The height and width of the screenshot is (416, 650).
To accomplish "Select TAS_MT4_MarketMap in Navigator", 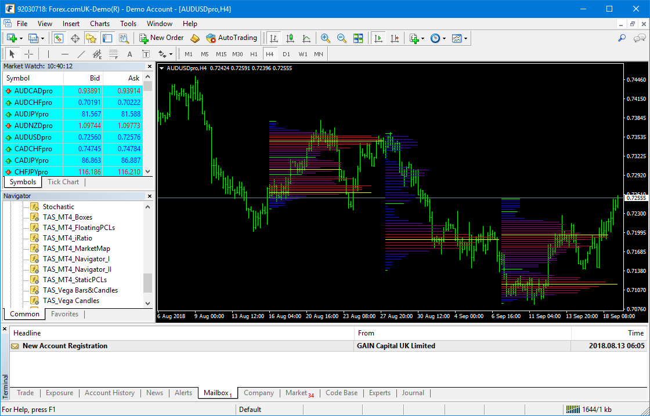I will [76, 249].
